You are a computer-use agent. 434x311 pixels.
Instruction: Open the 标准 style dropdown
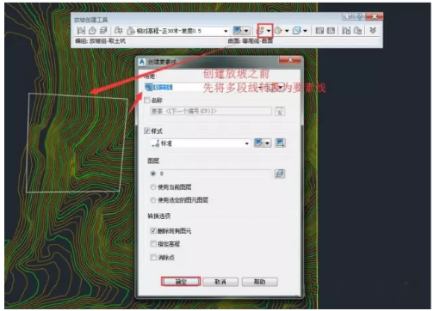pyautogui.click(x=200, y=143)
